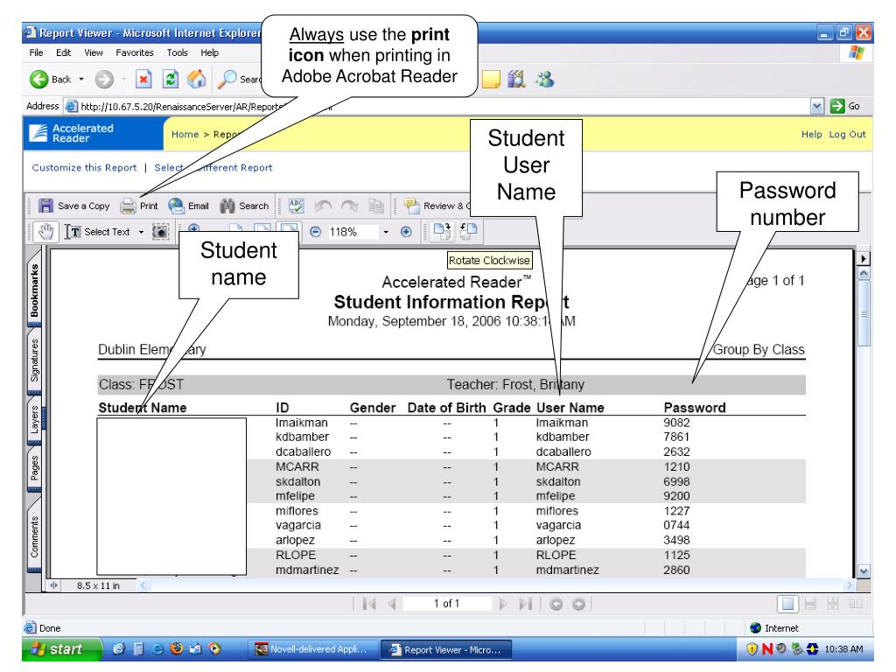This screenshot has width=896, height=672.
Task: Click the yellow note icon in browser toolbar
Action: pyautogui.click(x=491, y=80)
